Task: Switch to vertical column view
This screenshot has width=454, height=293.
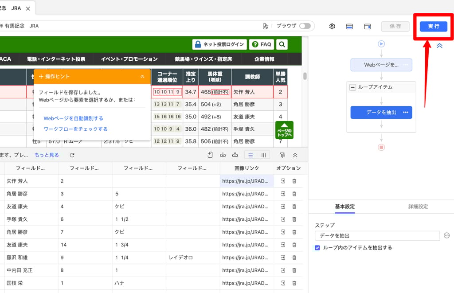Action: 263,155
